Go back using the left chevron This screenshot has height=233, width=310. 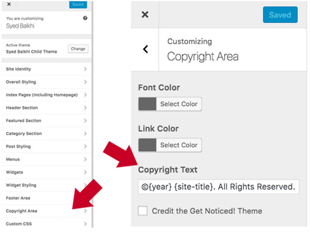(145, 49)
